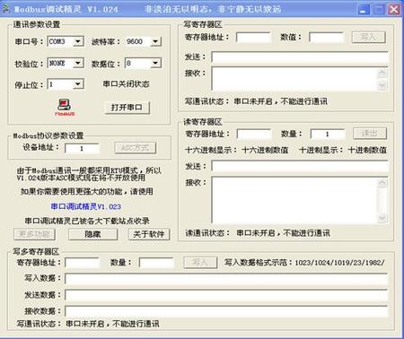Click up arrow of 读寄存器区 接收 scrollbar
Viewport: 404px width, 339px height.
point(382,183)
